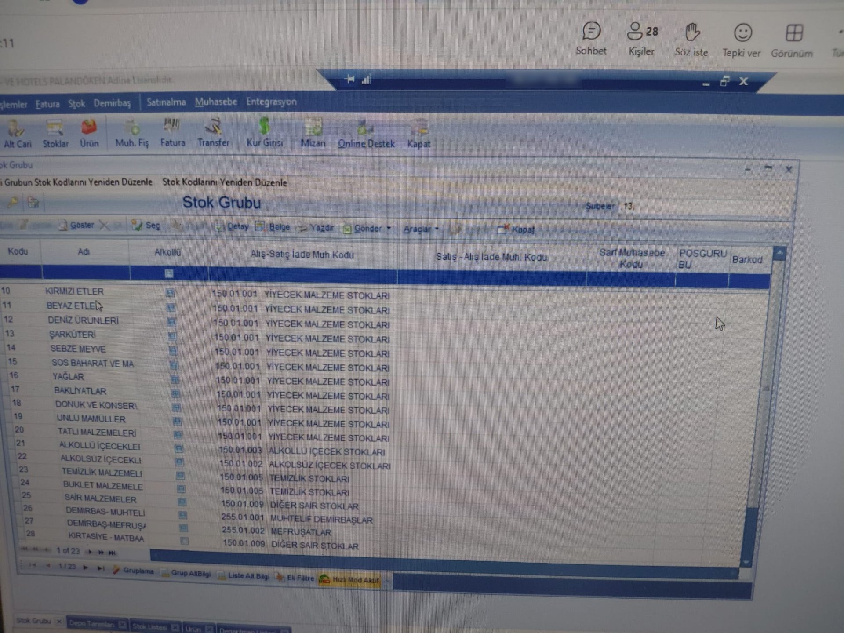Click the Detay toolbar button
Image resolution: width=844 pixels, height=633 pixels.
point(232,227)
